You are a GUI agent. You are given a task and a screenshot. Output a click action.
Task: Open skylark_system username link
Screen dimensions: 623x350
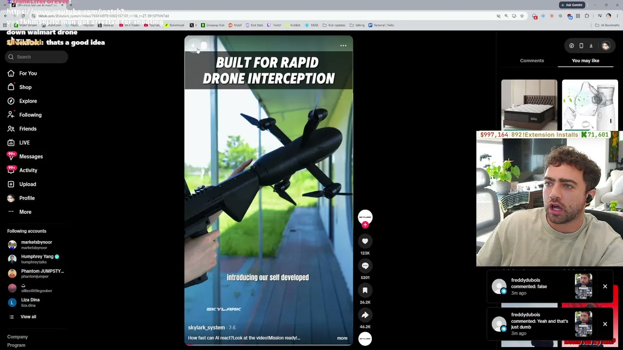tap(206, 328)
